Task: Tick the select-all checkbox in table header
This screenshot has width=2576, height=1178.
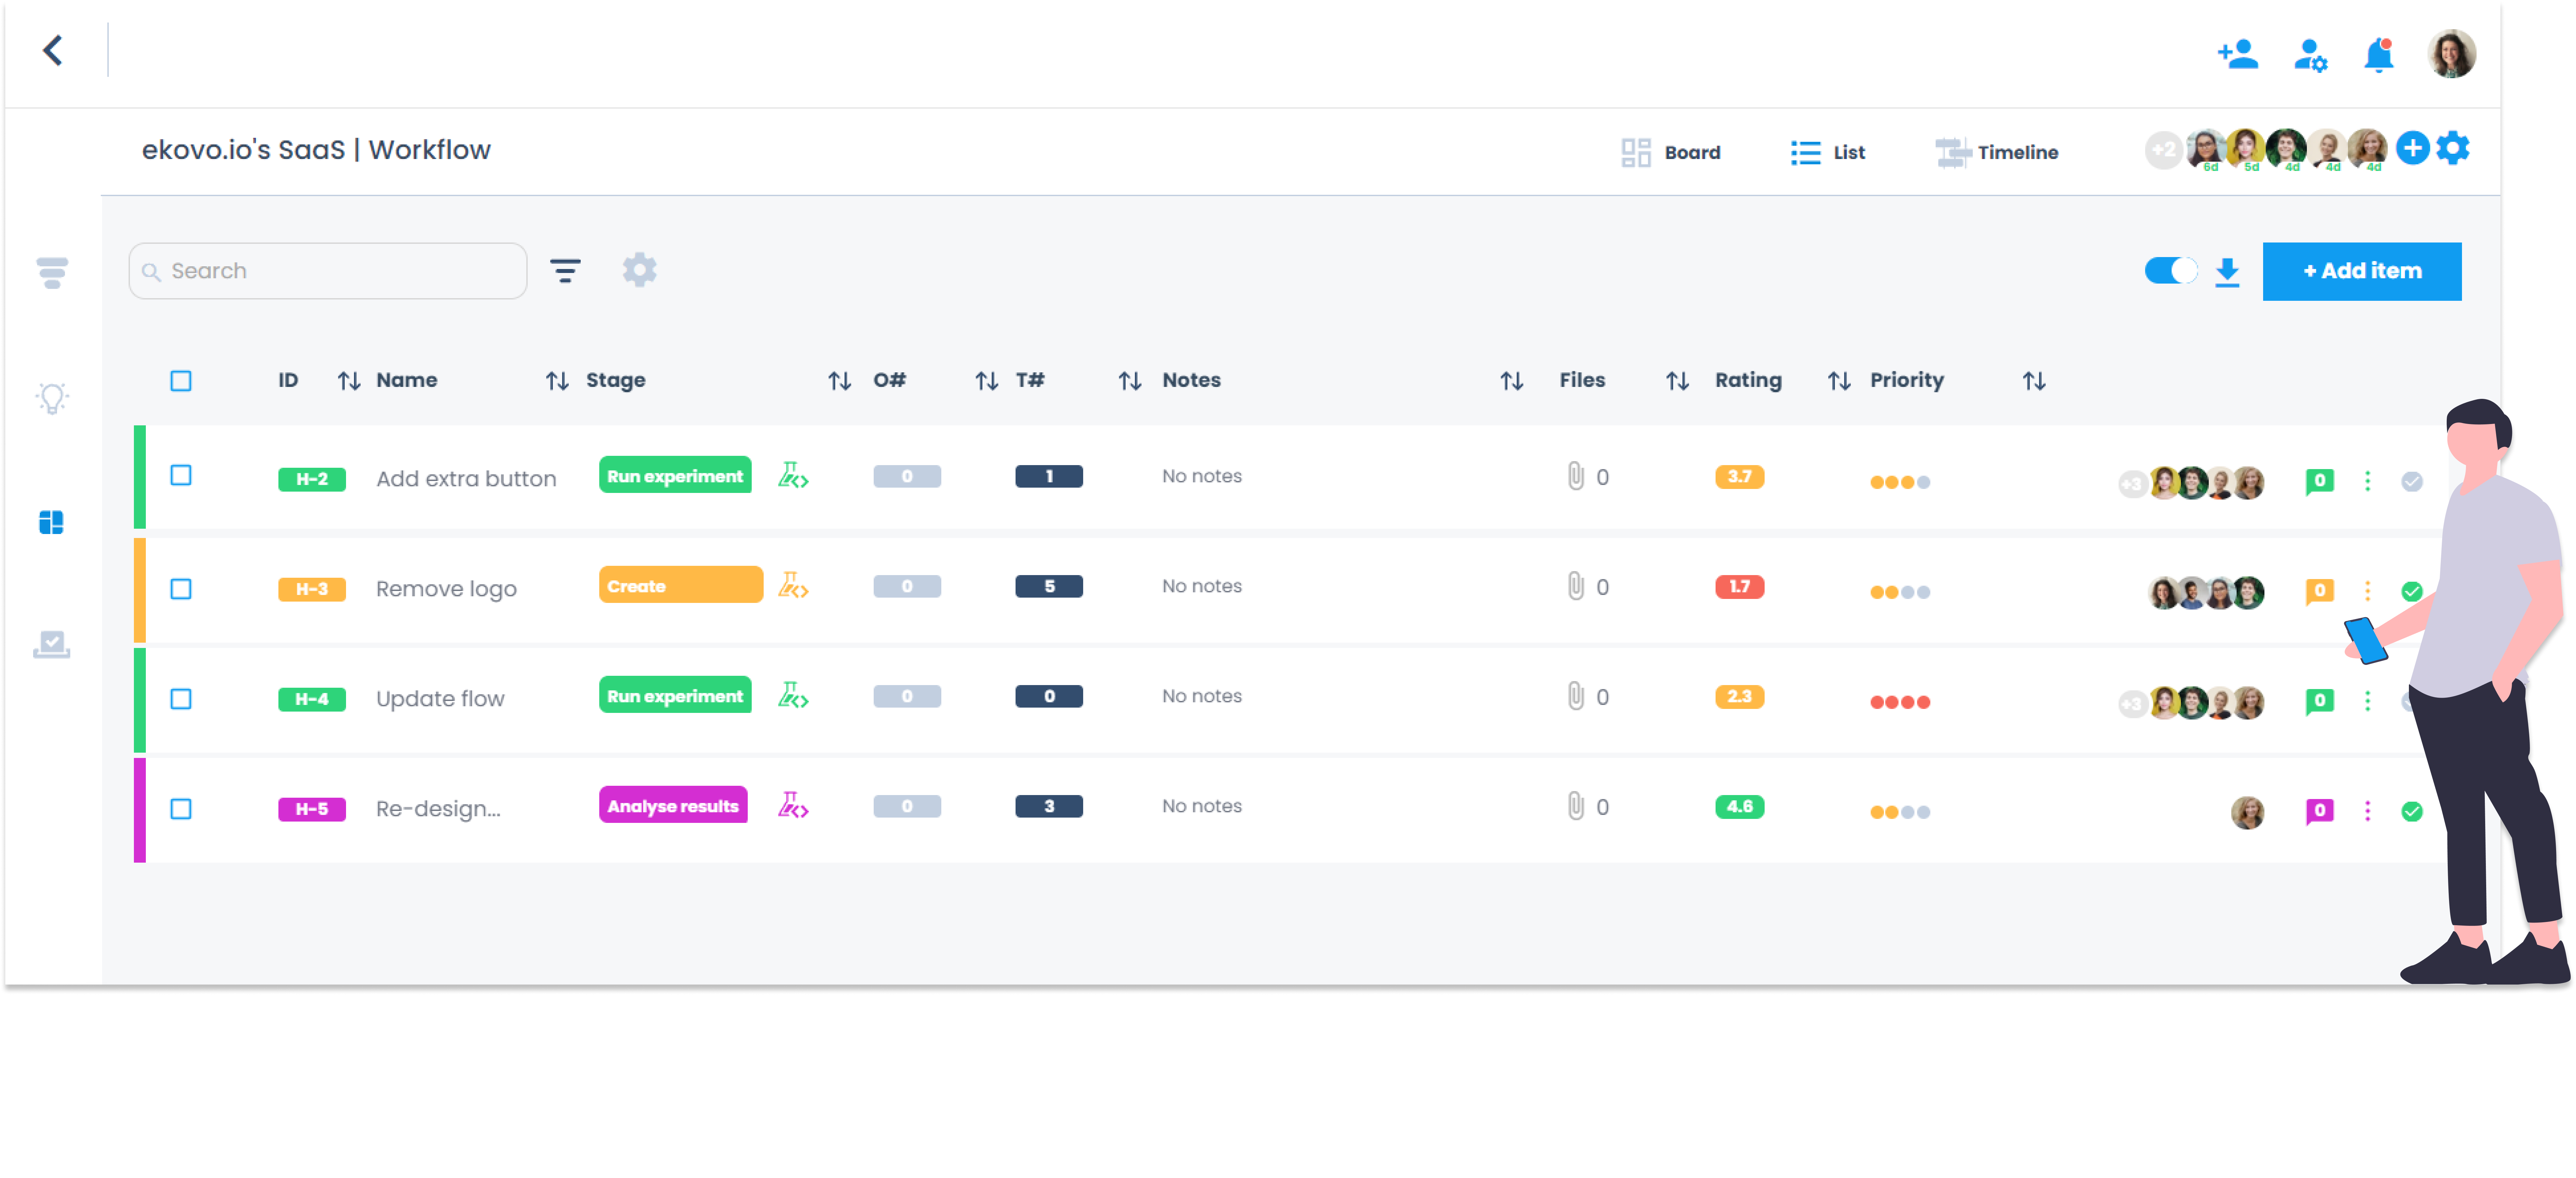Action: [x=181, y=381]
